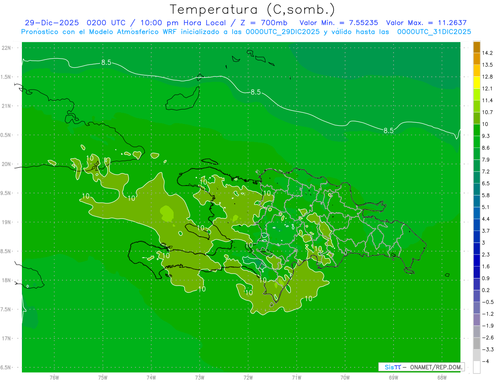Click the '75W' longitude axis label

tap(103, 378)
